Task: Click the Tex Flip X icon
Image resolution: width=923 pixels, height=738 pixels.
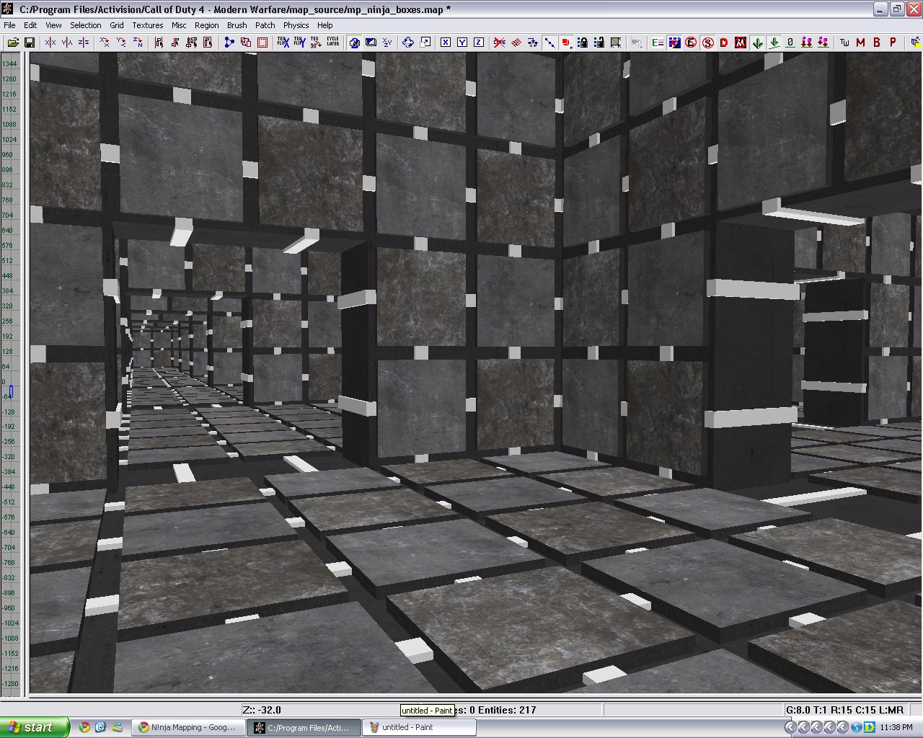Action: (283, 43)
